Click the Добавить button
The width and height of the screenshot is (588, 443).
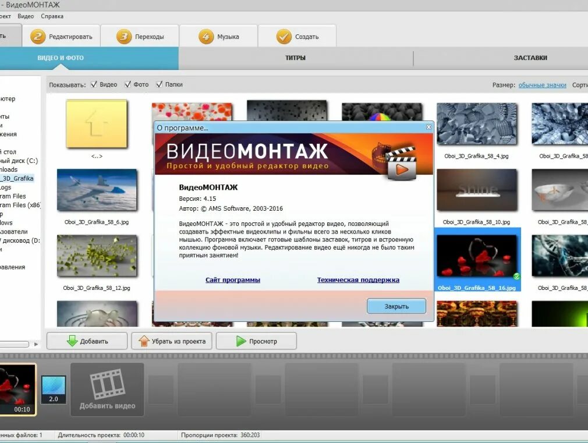87,341
